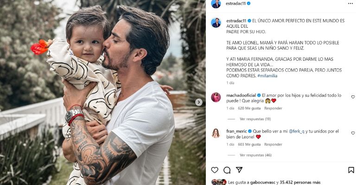The height and width of the screenshot is (185, 356).
Task: Reply to machadooficial's comment
Action: [x=273, y=108]
